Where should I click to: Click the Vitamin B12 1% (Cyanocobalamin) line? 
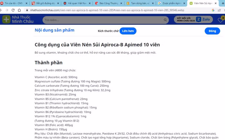[60, 116]
